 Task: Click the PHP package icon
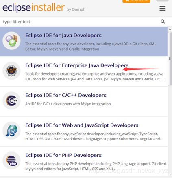coord(11,160)
